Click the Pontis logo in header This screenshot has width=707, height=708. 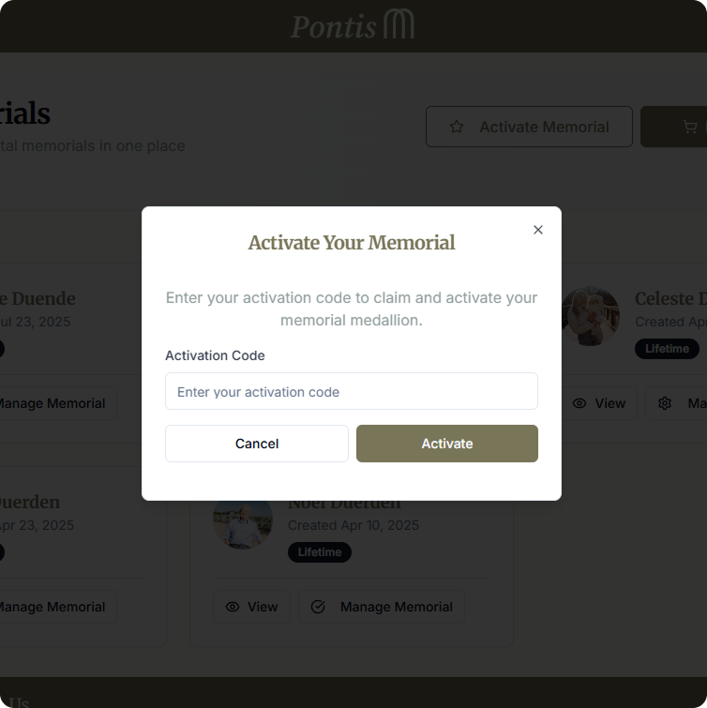pyautogui.click(x=353, y=25)
